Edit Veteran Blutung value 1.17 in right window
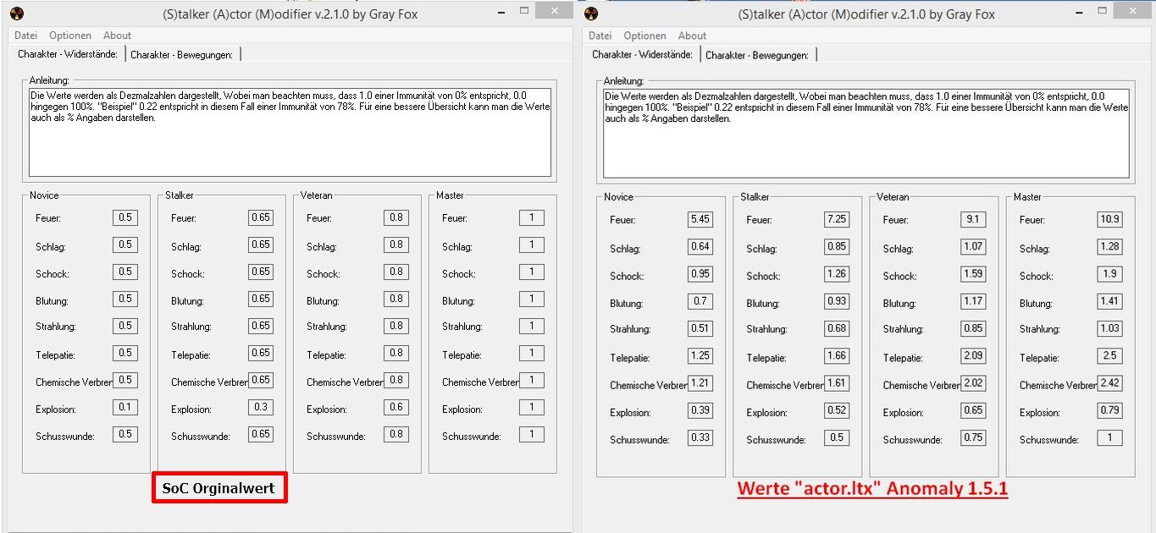 [x=973, y=301]
